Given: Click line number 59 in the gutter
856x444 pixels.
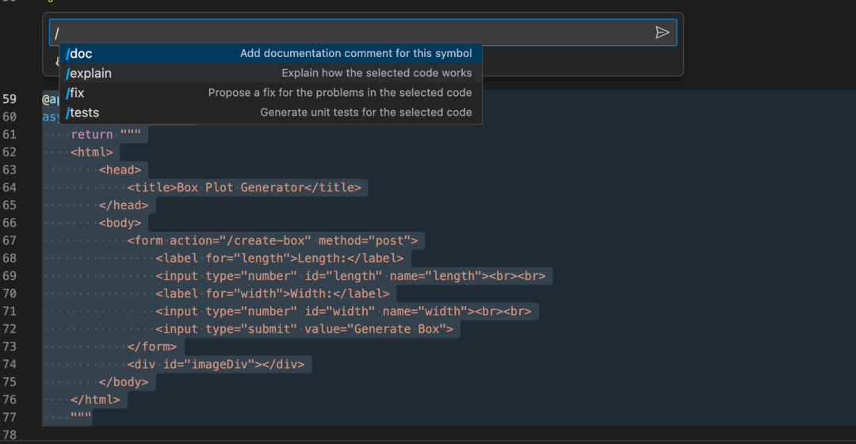Looking at the screenshot, I should pos(10,100).
